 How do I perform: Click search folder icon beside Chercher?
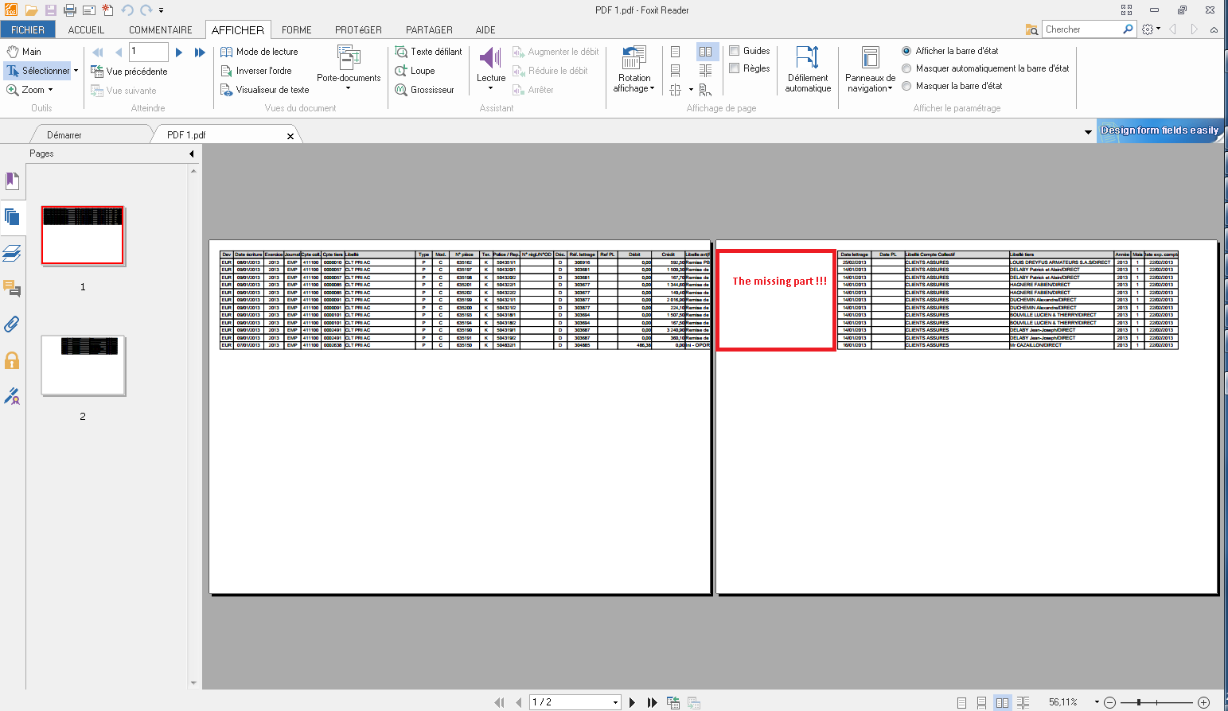[1032, 29]
